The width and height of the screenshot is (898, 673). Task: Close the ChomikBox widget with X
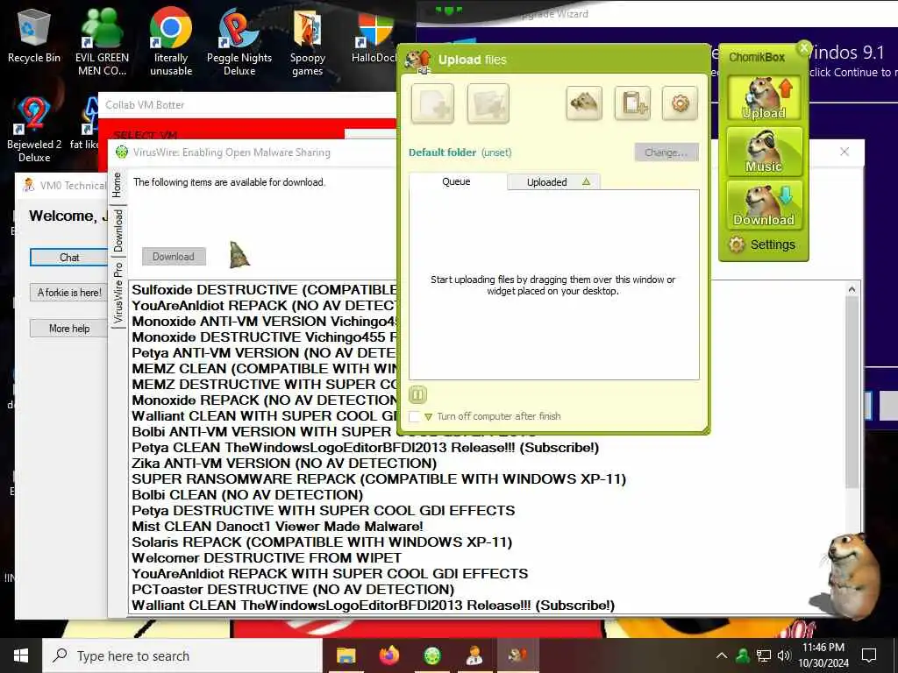(804, 48)
